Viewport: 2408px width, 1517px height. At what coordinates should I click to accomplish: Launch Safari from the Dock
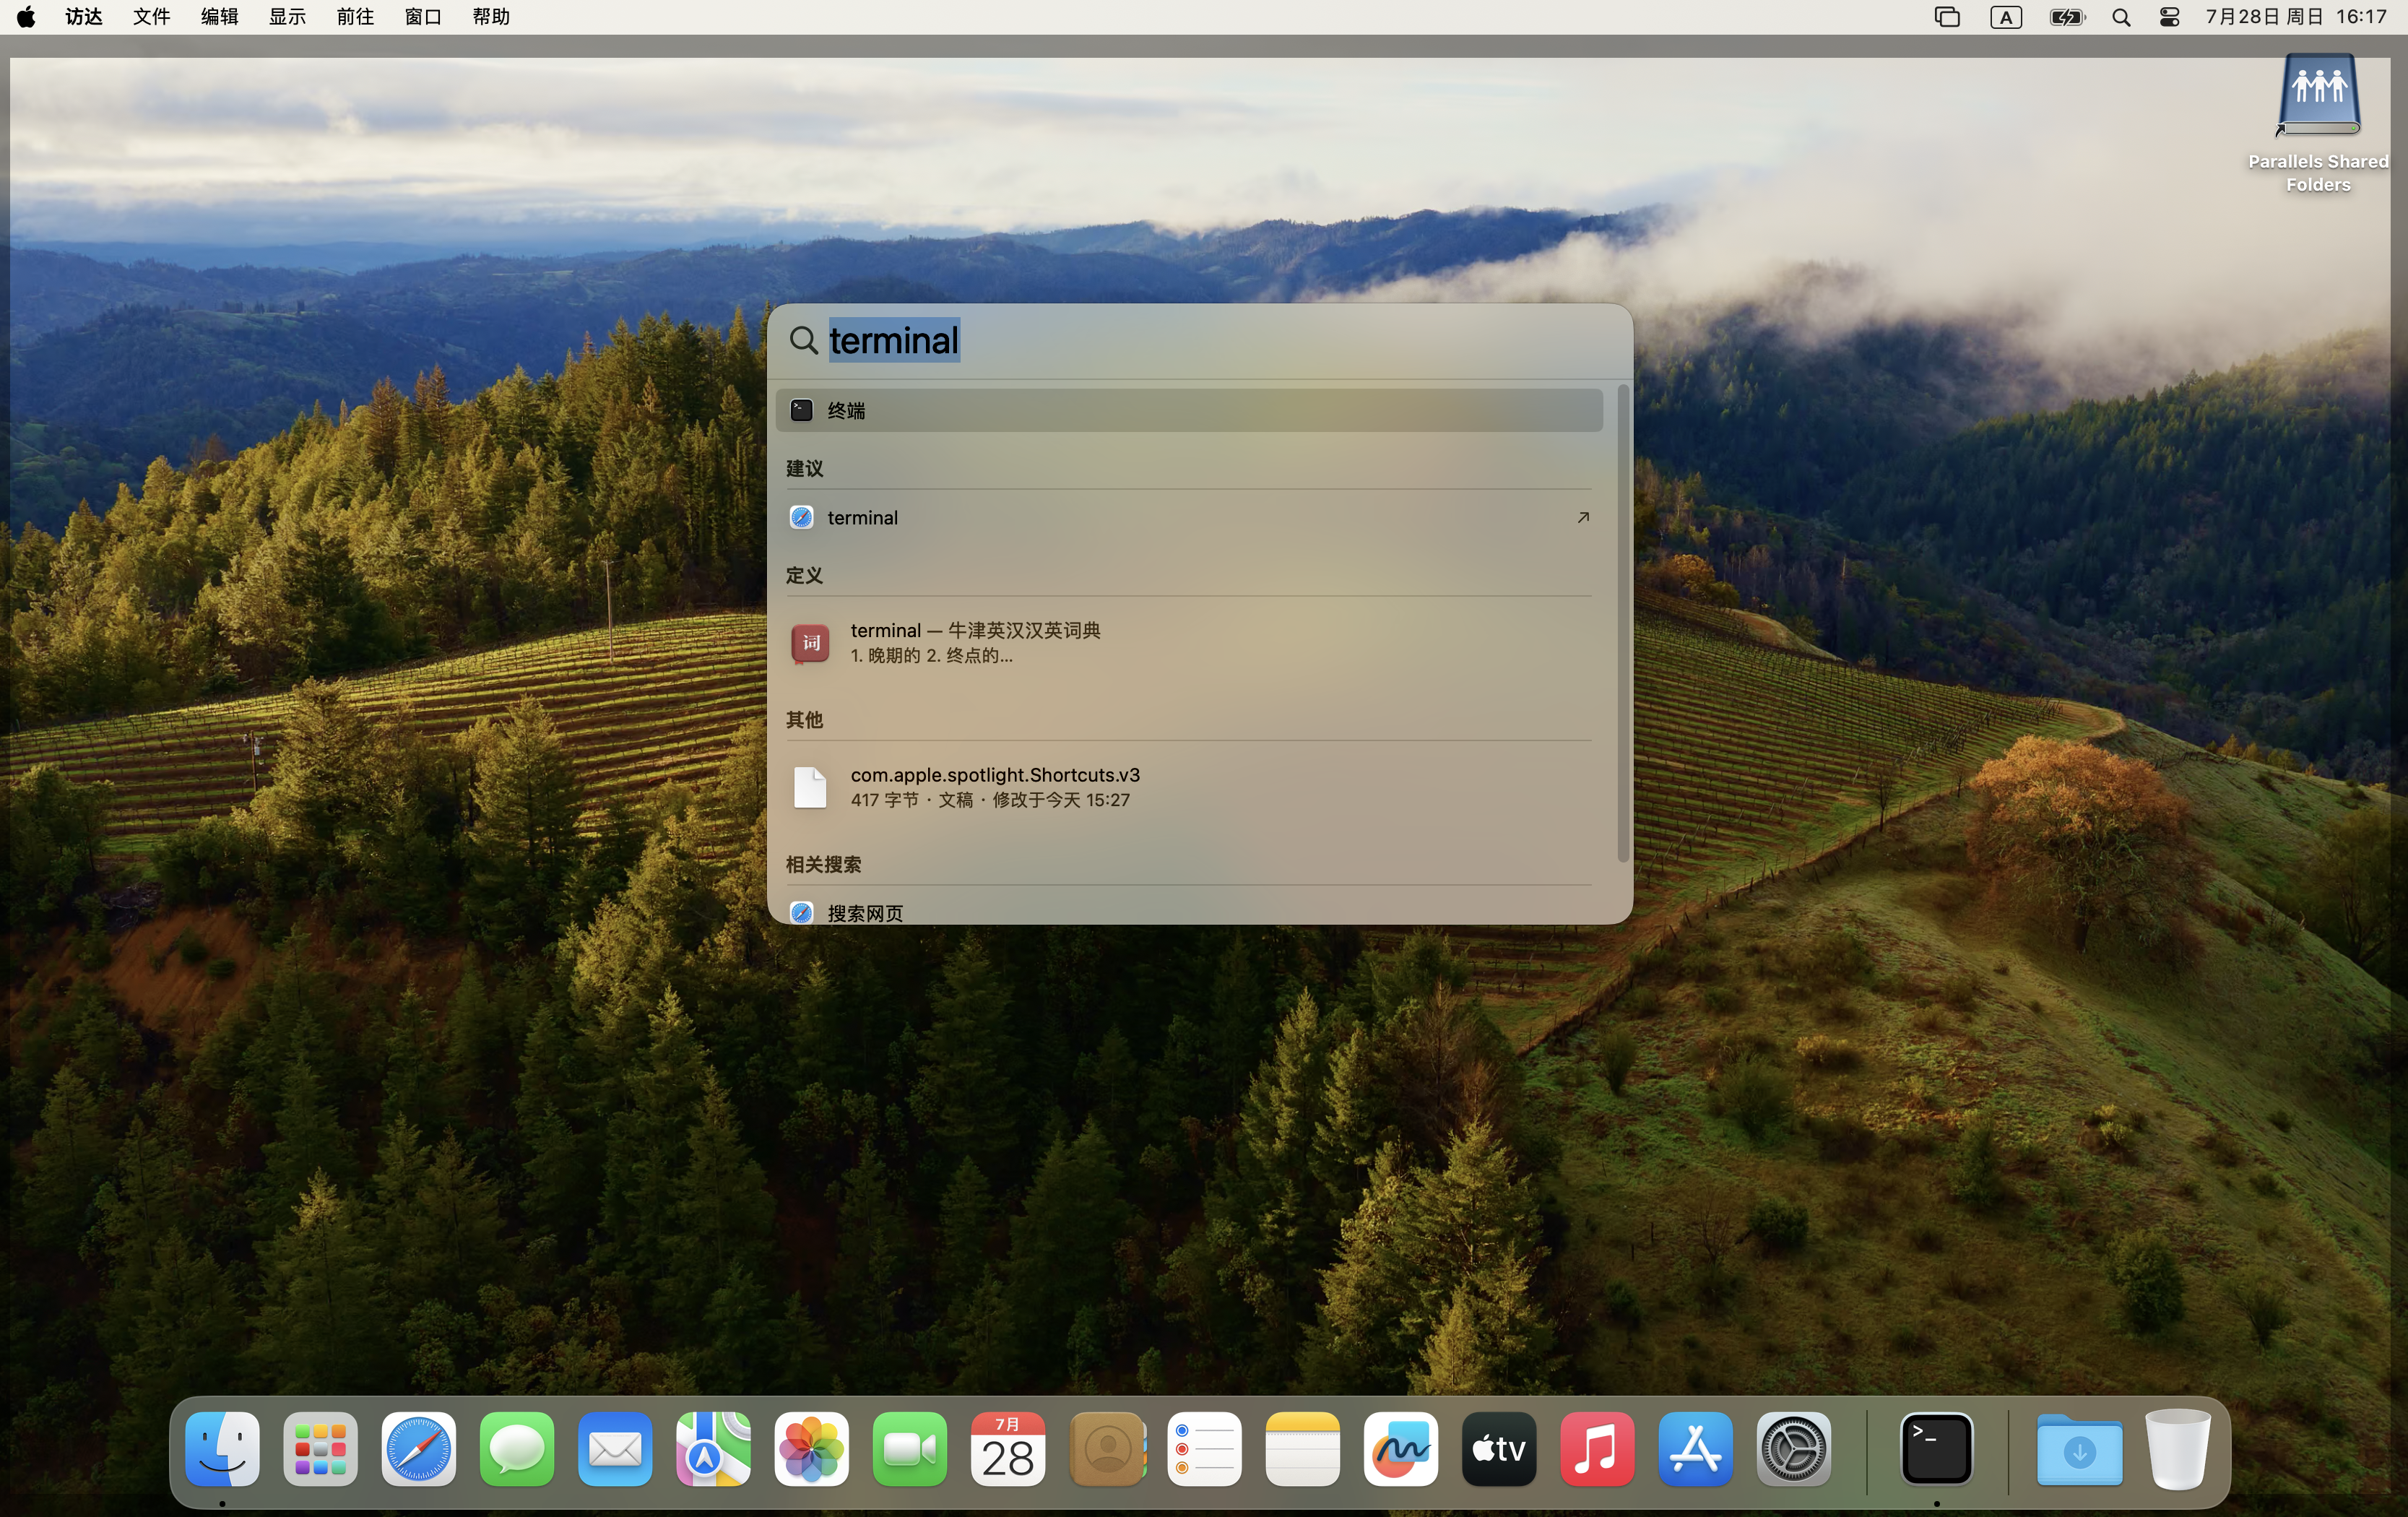418,1448
